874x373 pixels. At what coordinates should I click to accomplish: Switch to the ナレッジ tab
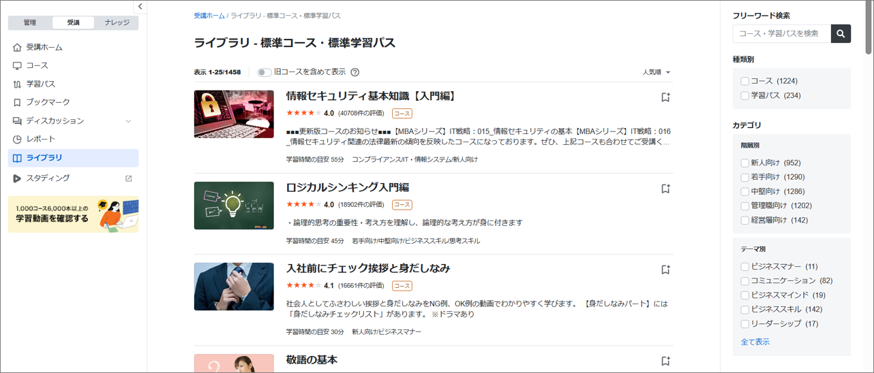[x=117, y=22]
